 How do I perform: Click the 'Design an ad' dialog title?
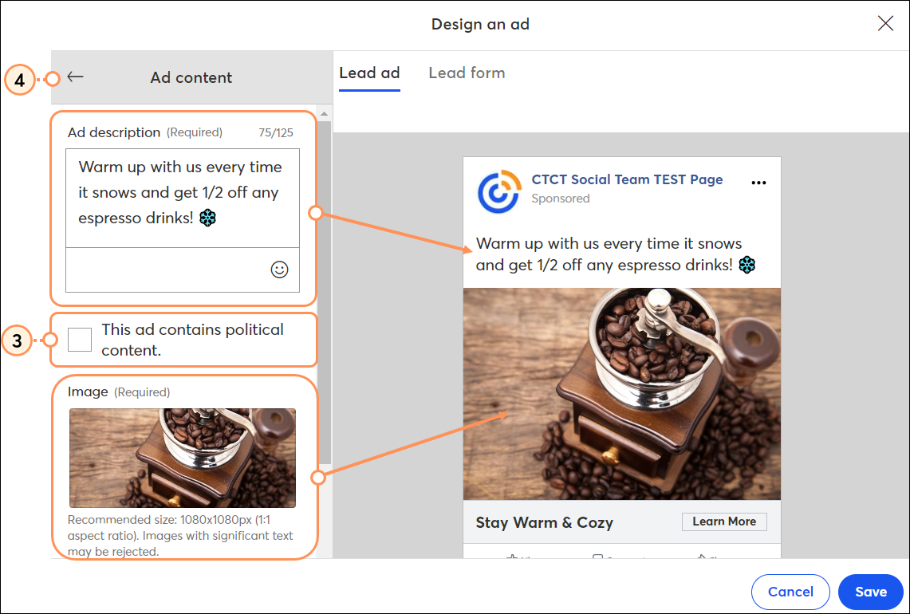(x=480, y=25)
